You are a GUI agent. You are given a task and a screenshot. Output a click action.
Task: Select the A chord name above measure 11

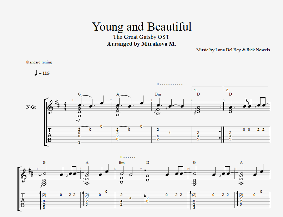coord(241,162)
